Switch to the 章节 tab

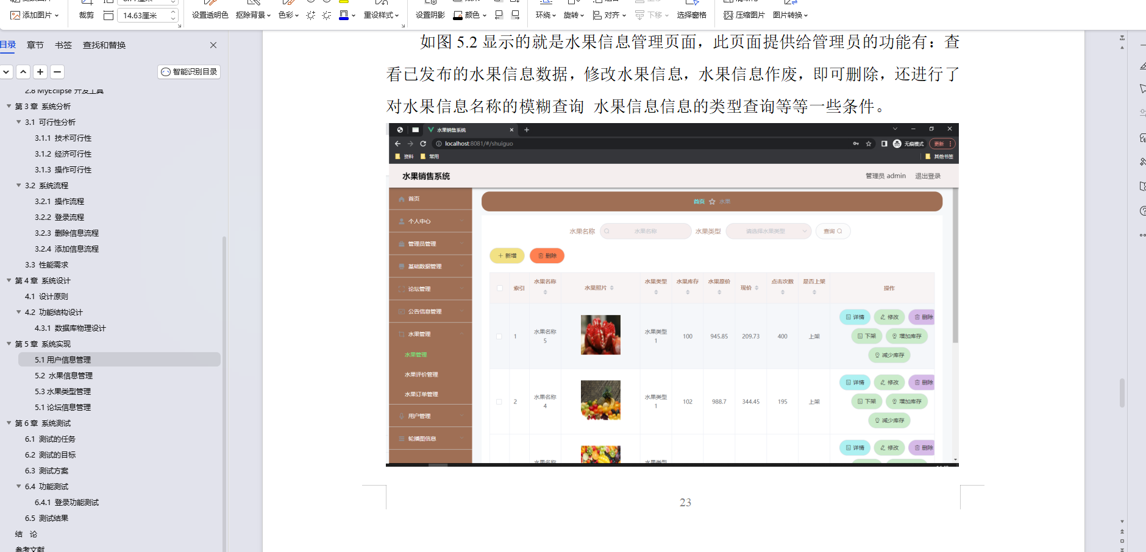(x=35, y=44)
